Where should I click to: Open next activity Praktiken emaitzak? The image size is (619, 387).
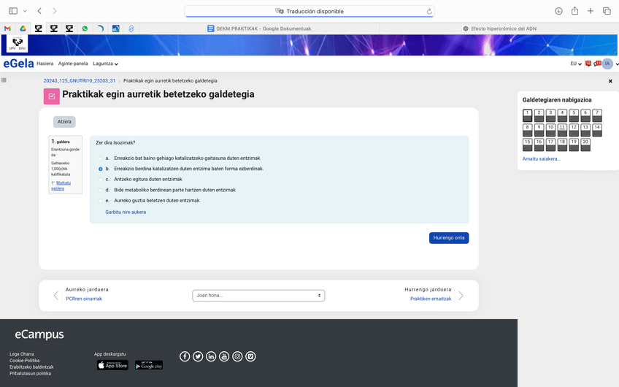click(431, 299)
